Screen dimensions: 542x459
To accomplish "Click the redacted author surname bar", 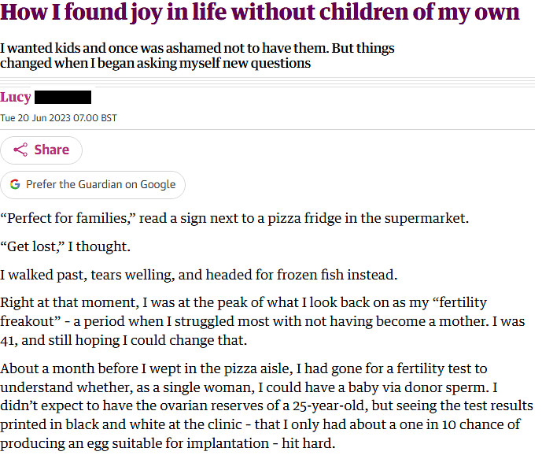I will (64, 98).
